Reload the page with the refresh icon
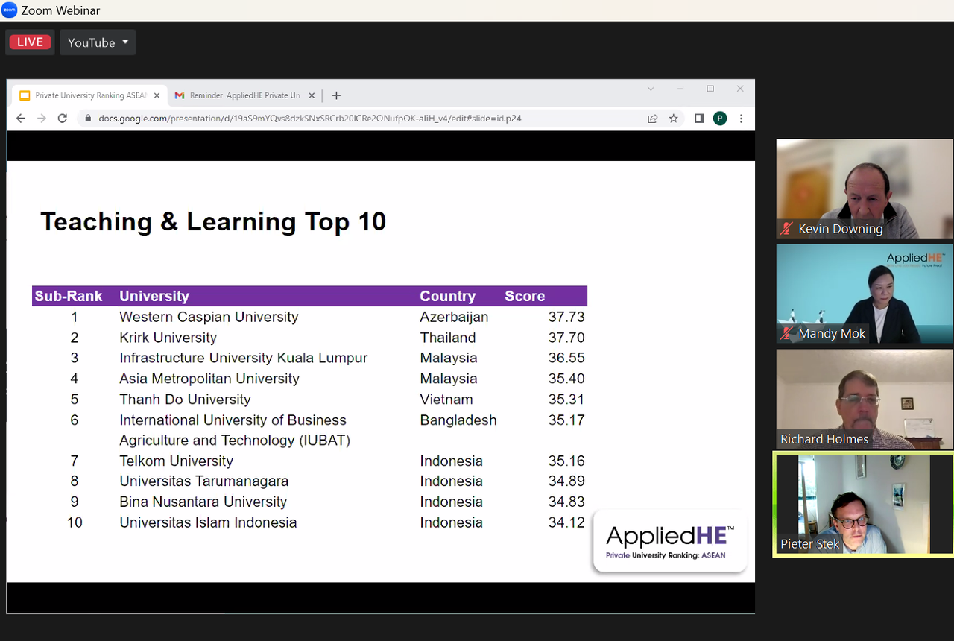 (x=63, y=119)
